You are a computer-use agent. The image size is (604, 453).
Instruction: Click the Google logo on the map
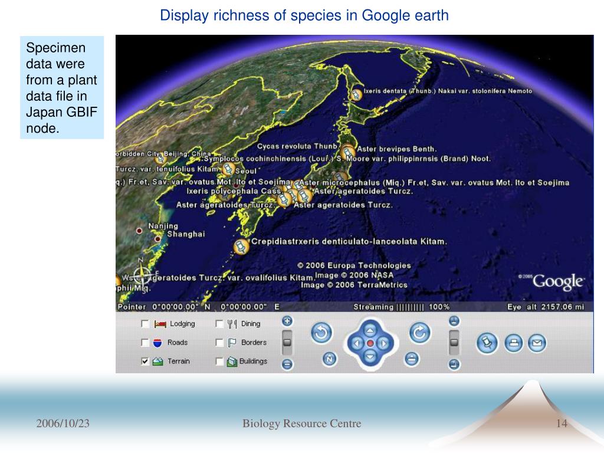[558, 281]
